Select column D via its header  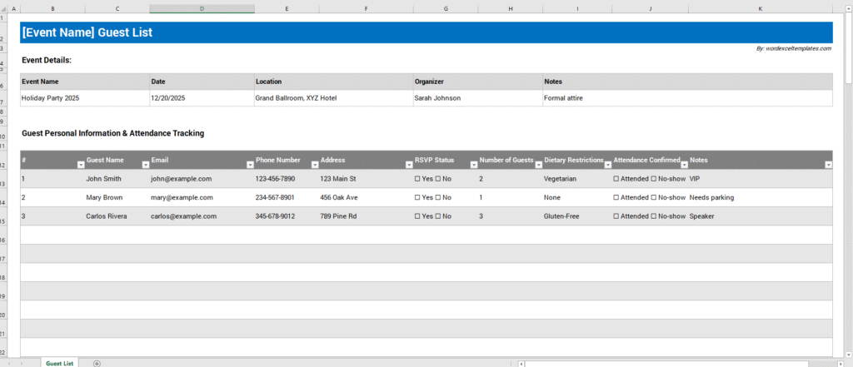click(202, 8)
